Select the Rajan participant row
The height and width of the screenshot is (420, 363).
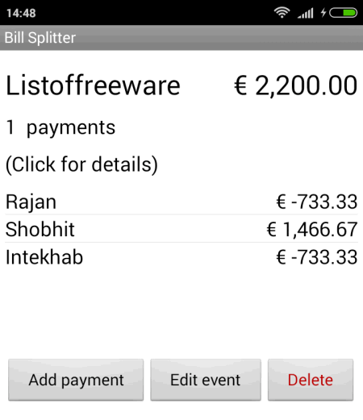tap(181, 202)
